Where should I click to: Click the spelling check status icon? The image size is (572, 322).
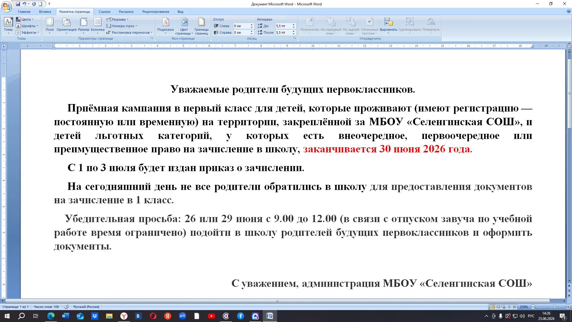pyautogui.click(x=66, y=307)
